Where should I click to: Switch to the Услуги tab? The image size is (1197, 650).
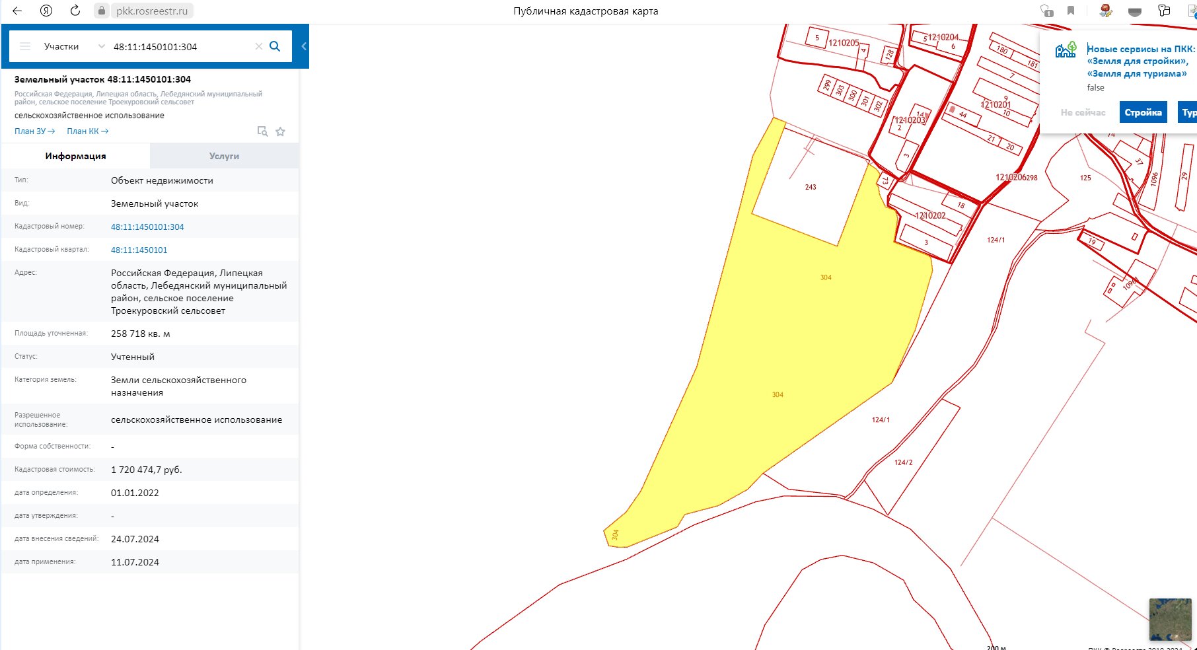pyautogui.click(x=224, y=156)
